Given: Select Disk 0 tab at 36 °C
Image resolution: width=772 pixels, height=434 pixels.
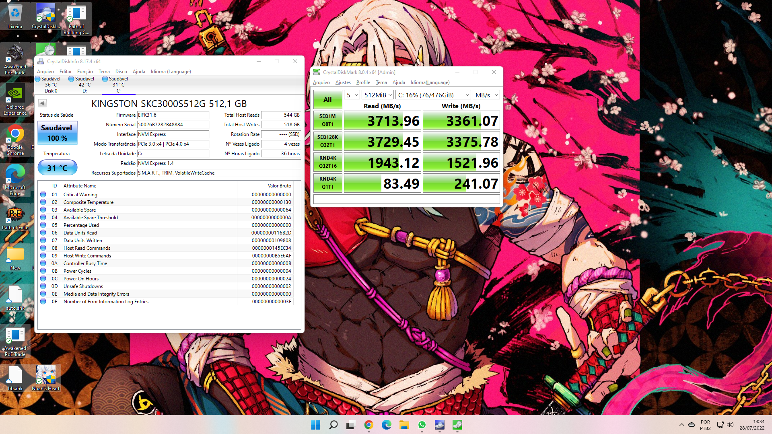Looking at the screenshot, I should point(51,84).
